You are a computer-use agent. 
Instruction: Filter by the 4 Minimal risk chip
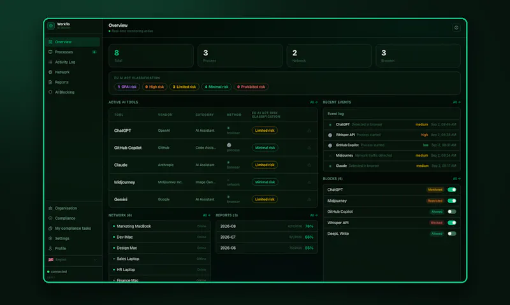pyautogui.click(x=216, y=87)
